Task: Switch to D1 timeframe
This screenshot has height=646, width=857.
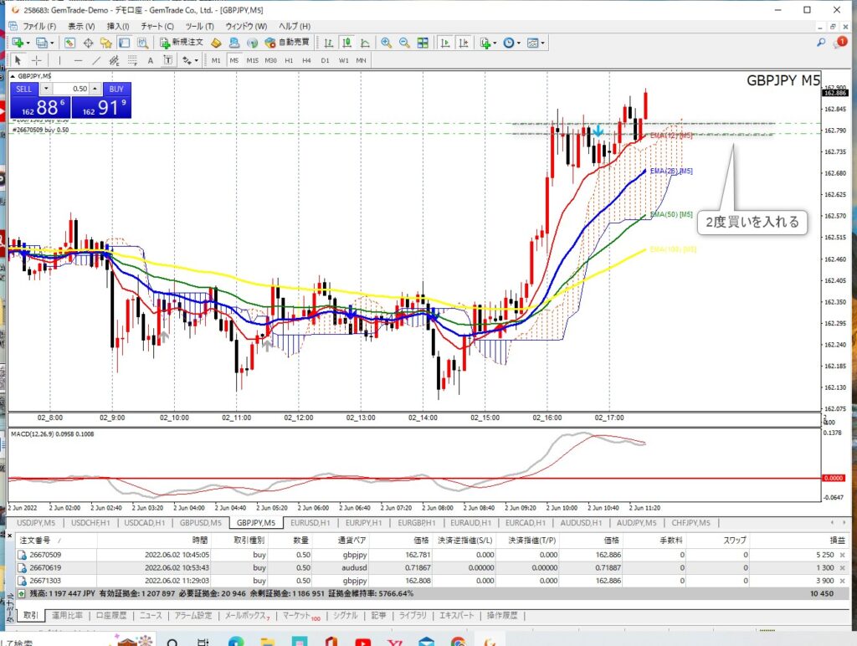Action: 326,60
